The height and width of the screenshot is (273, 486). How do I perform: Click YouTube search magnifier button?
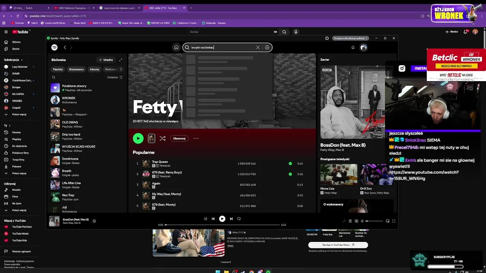point(284,32)
